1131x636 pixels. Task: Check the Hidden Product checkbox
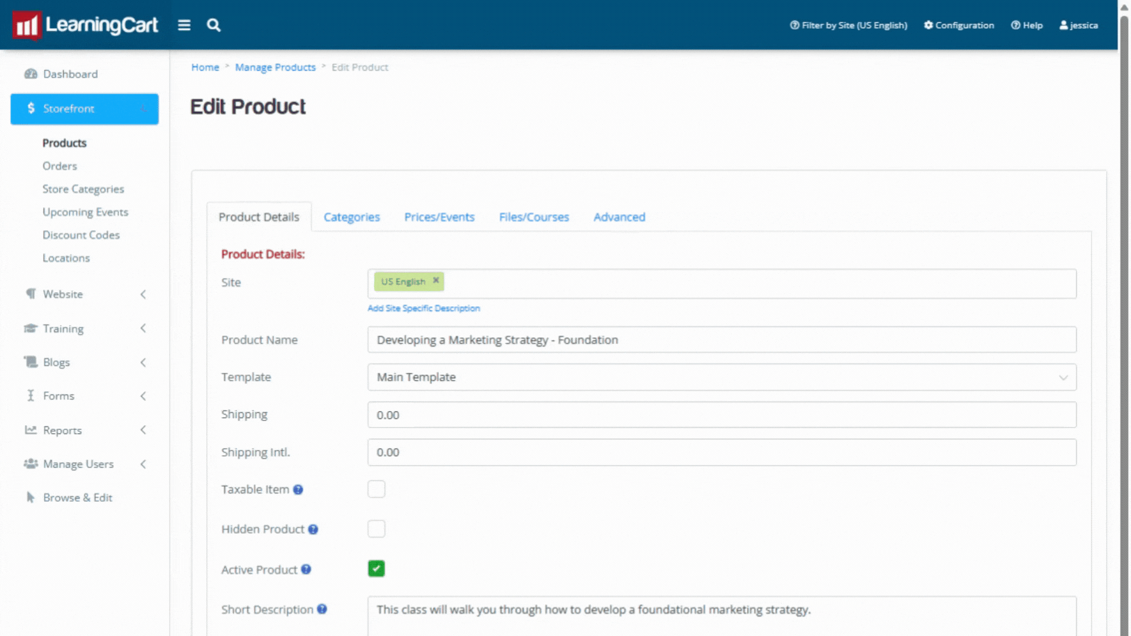[x=376, y=529]
